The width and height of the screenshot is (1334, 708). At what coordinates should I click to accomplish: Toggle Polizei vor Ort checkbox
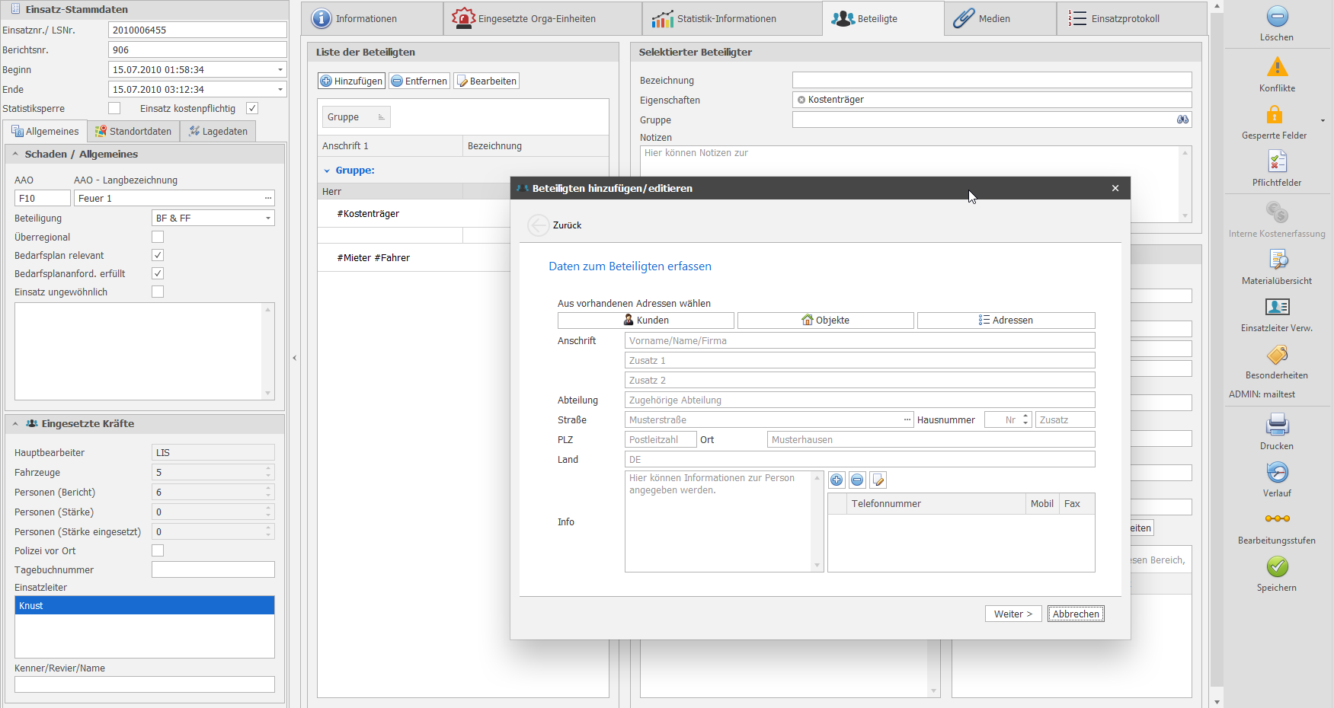click(x=158, y=550)
